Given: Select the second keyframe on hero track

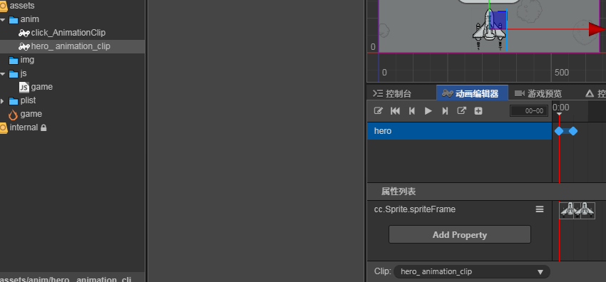Looking at the screenshot, I should click(x=573, y=131).
